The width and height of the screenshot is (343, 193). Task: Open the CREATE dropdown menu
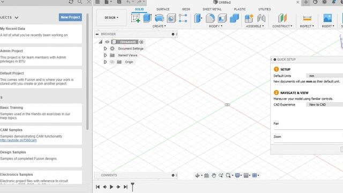pyautogui.click(x=159, y=26)
